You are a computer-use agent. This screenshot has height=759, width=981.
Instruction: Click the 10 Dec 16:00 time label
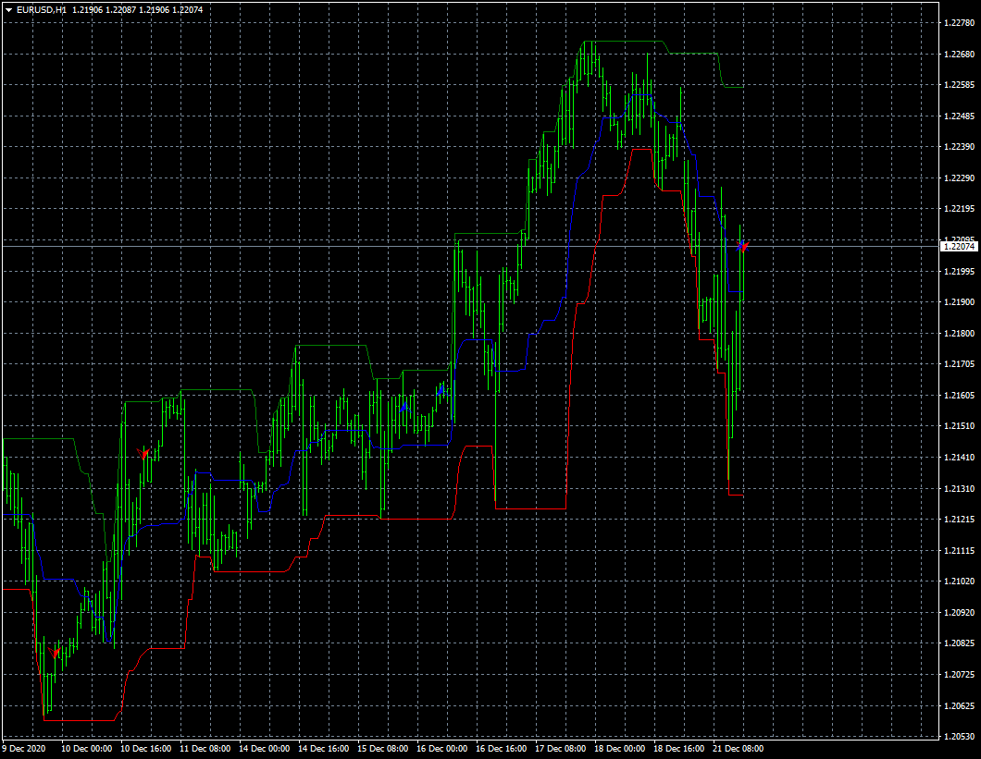(146, 749)
